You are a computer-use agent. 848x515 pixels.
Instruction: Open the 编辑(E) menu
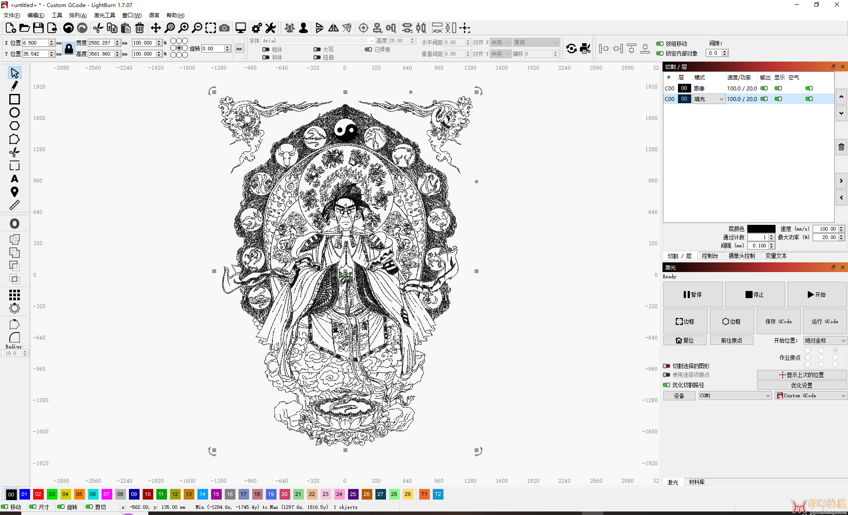point(36,15)
